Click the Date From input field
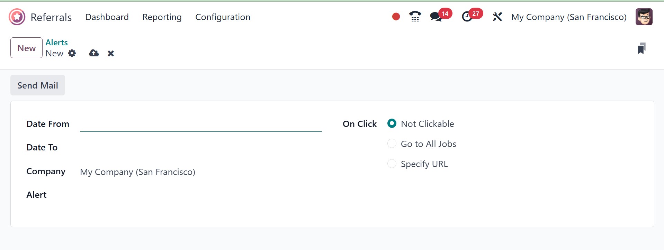The width and height of the screenshot is (664, 250). click(201, 124)
